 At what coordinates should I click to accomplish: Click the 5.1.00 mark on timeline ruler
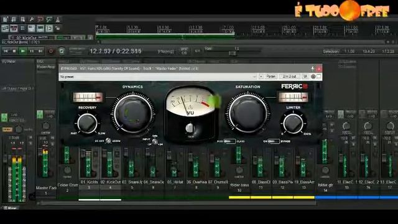(133, 27)
